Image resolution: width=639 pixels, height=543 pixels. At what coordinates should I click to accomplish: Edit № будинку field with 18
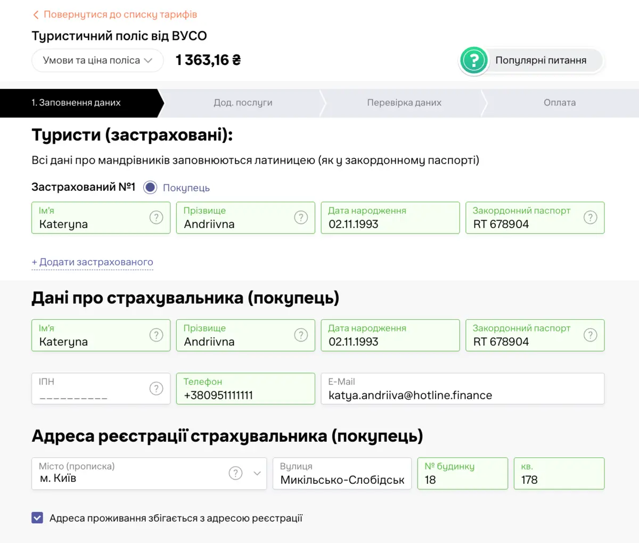(463, 473)
